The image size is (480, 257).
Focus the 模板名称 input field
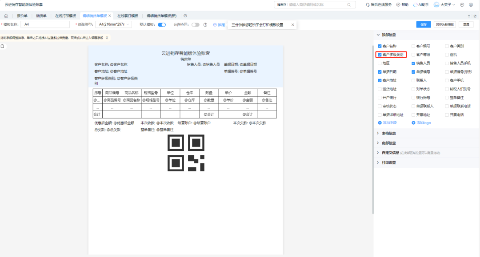(x=45, y=24)
